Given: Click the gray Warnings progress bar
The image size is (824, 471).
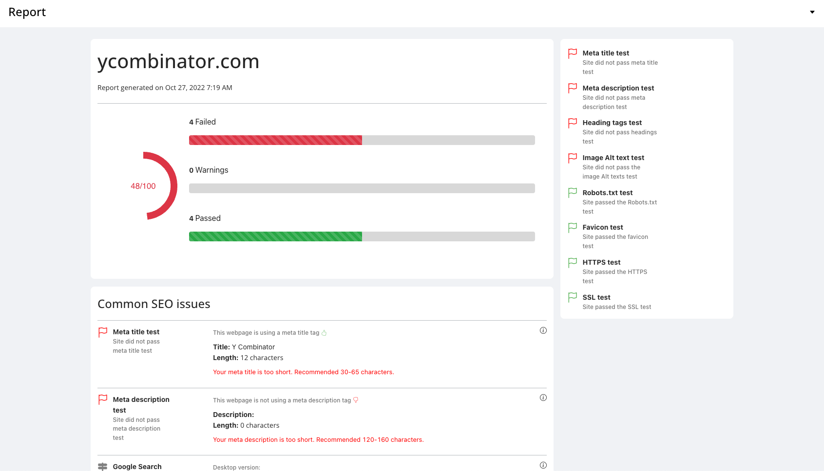Looking at the screenshot, I should coord(362,188).
